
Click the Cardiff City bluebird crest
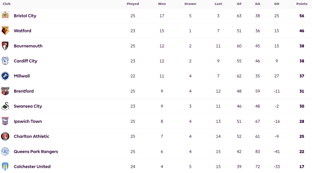tap(5, 61)
